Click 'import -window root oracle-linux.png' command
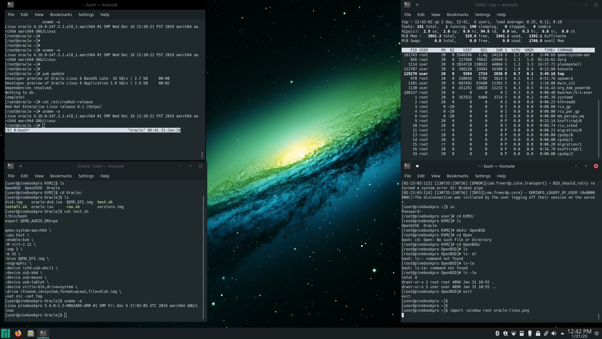The width and height of the screenshot is (602, 339). coord(490,310)
